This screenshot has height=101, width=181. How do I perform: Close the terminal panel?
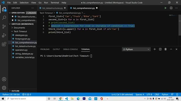pos(176,49)
